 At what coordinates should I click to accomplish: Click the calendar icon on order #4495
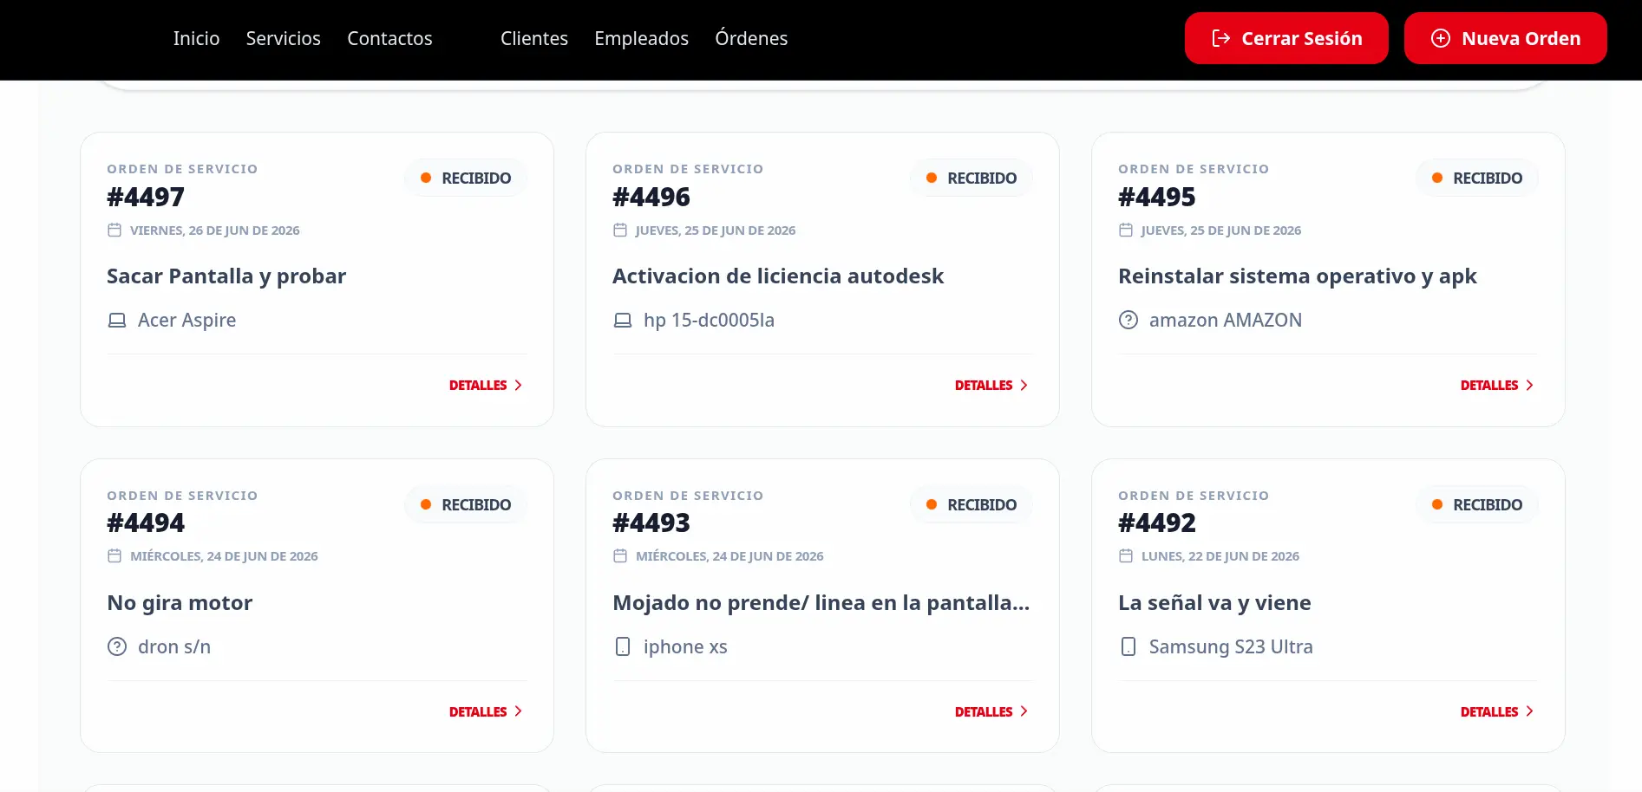[1126, 230]
